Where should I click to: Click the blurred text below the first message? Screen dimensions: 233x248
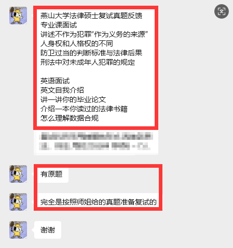[96, 141]
